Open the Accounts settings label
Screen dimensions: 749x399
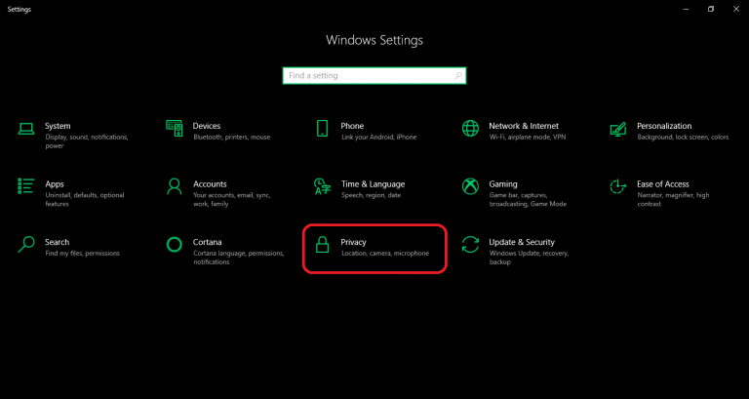click(210, 184)
